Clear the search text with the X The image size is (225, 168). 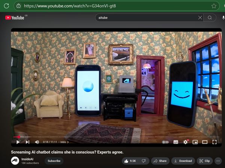click(200, 18)
